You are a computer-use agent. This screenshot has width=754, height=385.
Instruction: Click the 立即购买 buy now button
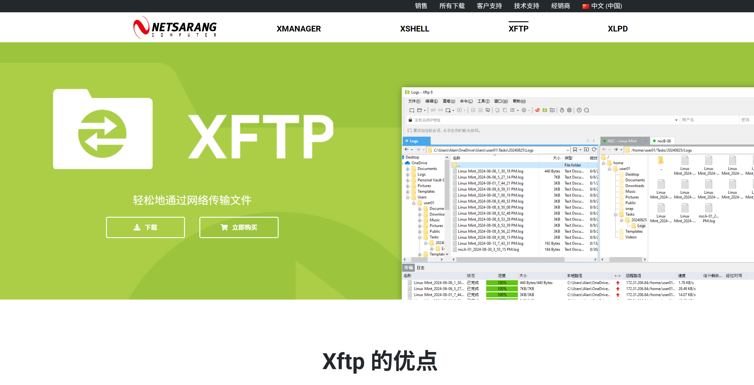[x=239, y=227]
